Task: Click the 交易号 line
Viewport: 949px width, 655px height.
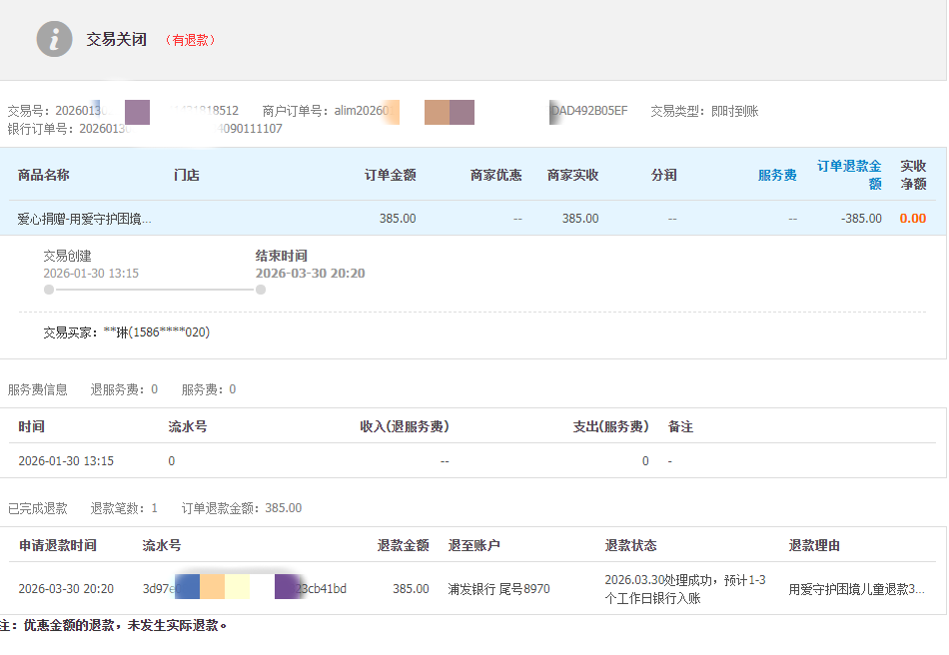Action: [123, 111]
